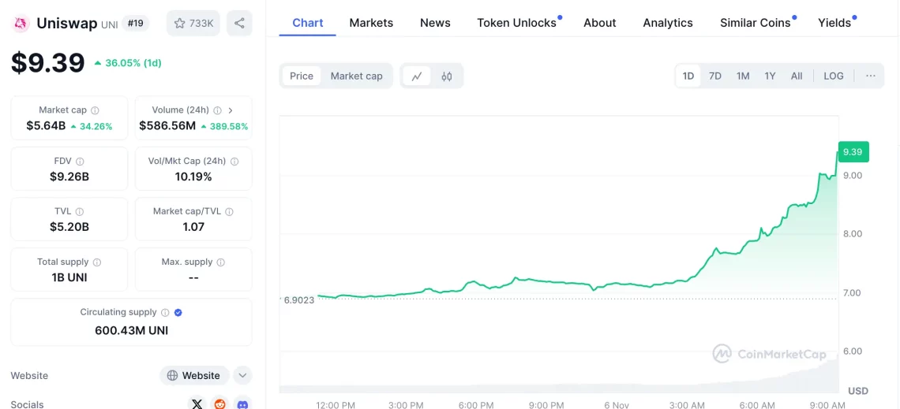900x409 pixels.
Task: Click the Website link button
Action: coord(194,376)
